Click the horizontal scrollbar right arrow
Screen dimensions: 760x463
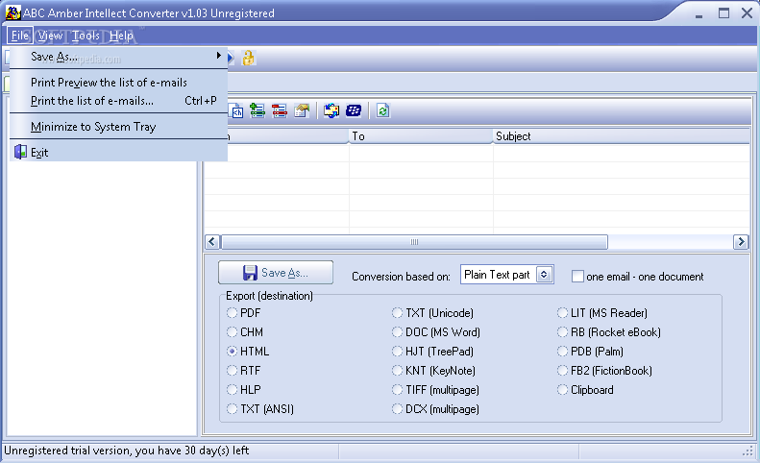(x=741, y=241)
